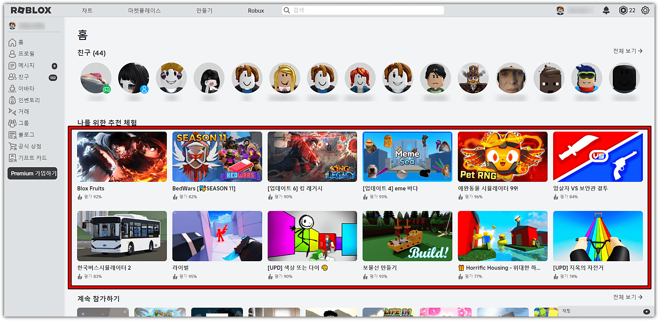Screen dimensions: 659x321
Task: Open the BedWars SEASON 11 thumbnail
Action: [x=217, y=157]
